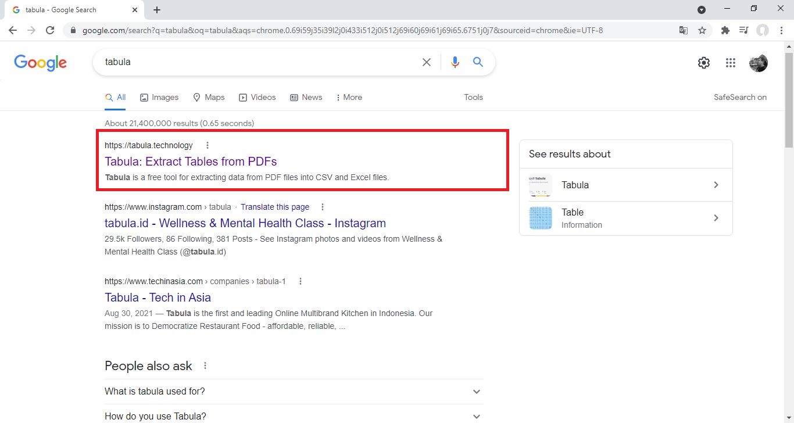
Task: Open the Tabula - Tech in Asia link
Action: [x=158, y=297]
